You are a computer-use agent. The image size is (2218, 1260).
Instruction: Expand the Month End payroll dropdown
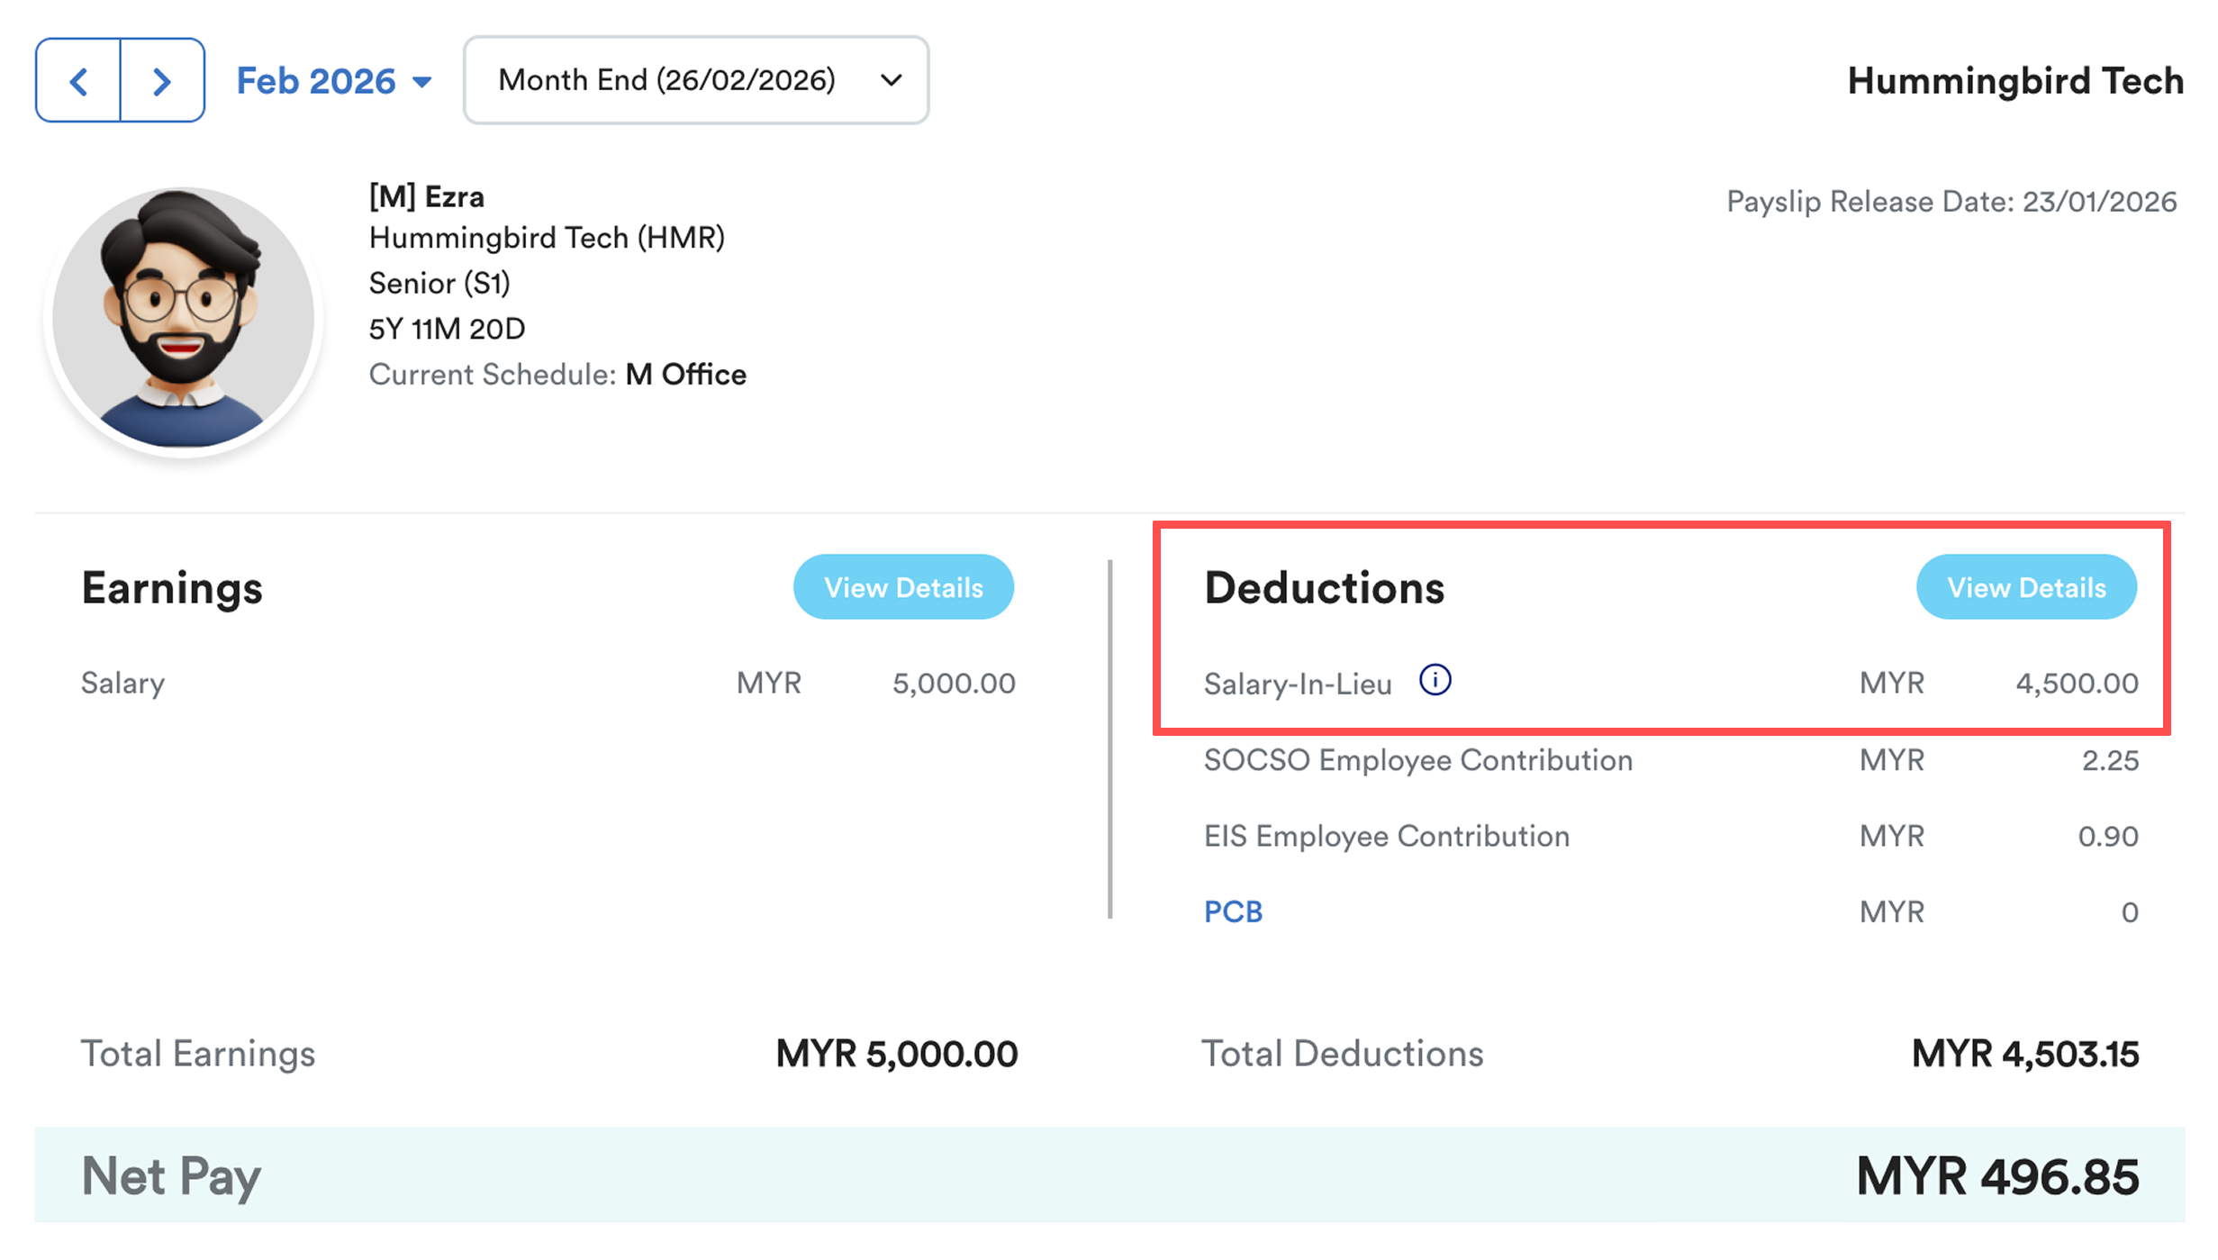point(666,80)
